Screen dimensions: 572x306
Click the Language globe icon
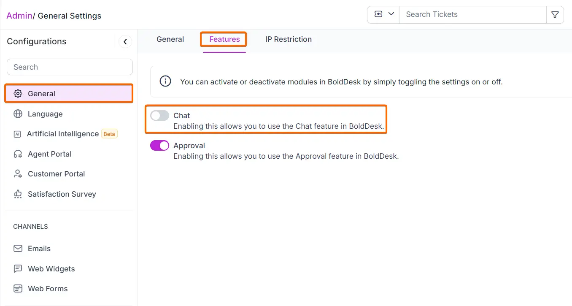[18, 114]
